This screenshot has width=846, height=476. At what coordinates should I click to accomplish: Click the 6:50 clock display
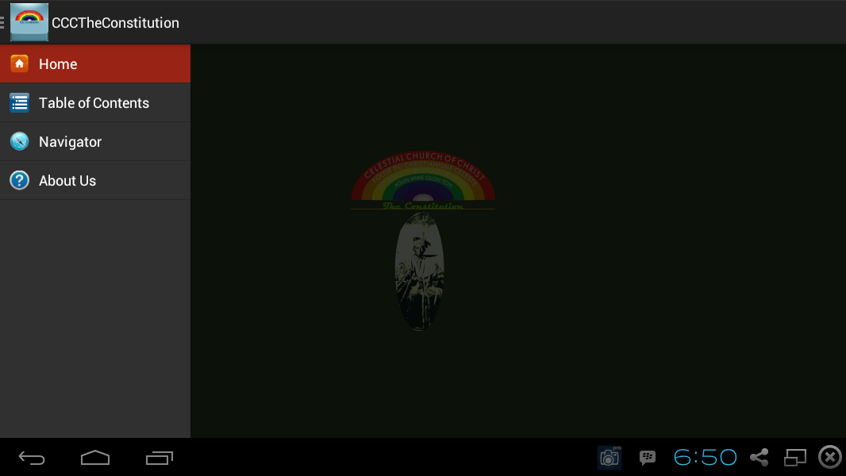(x=706, y=457)
